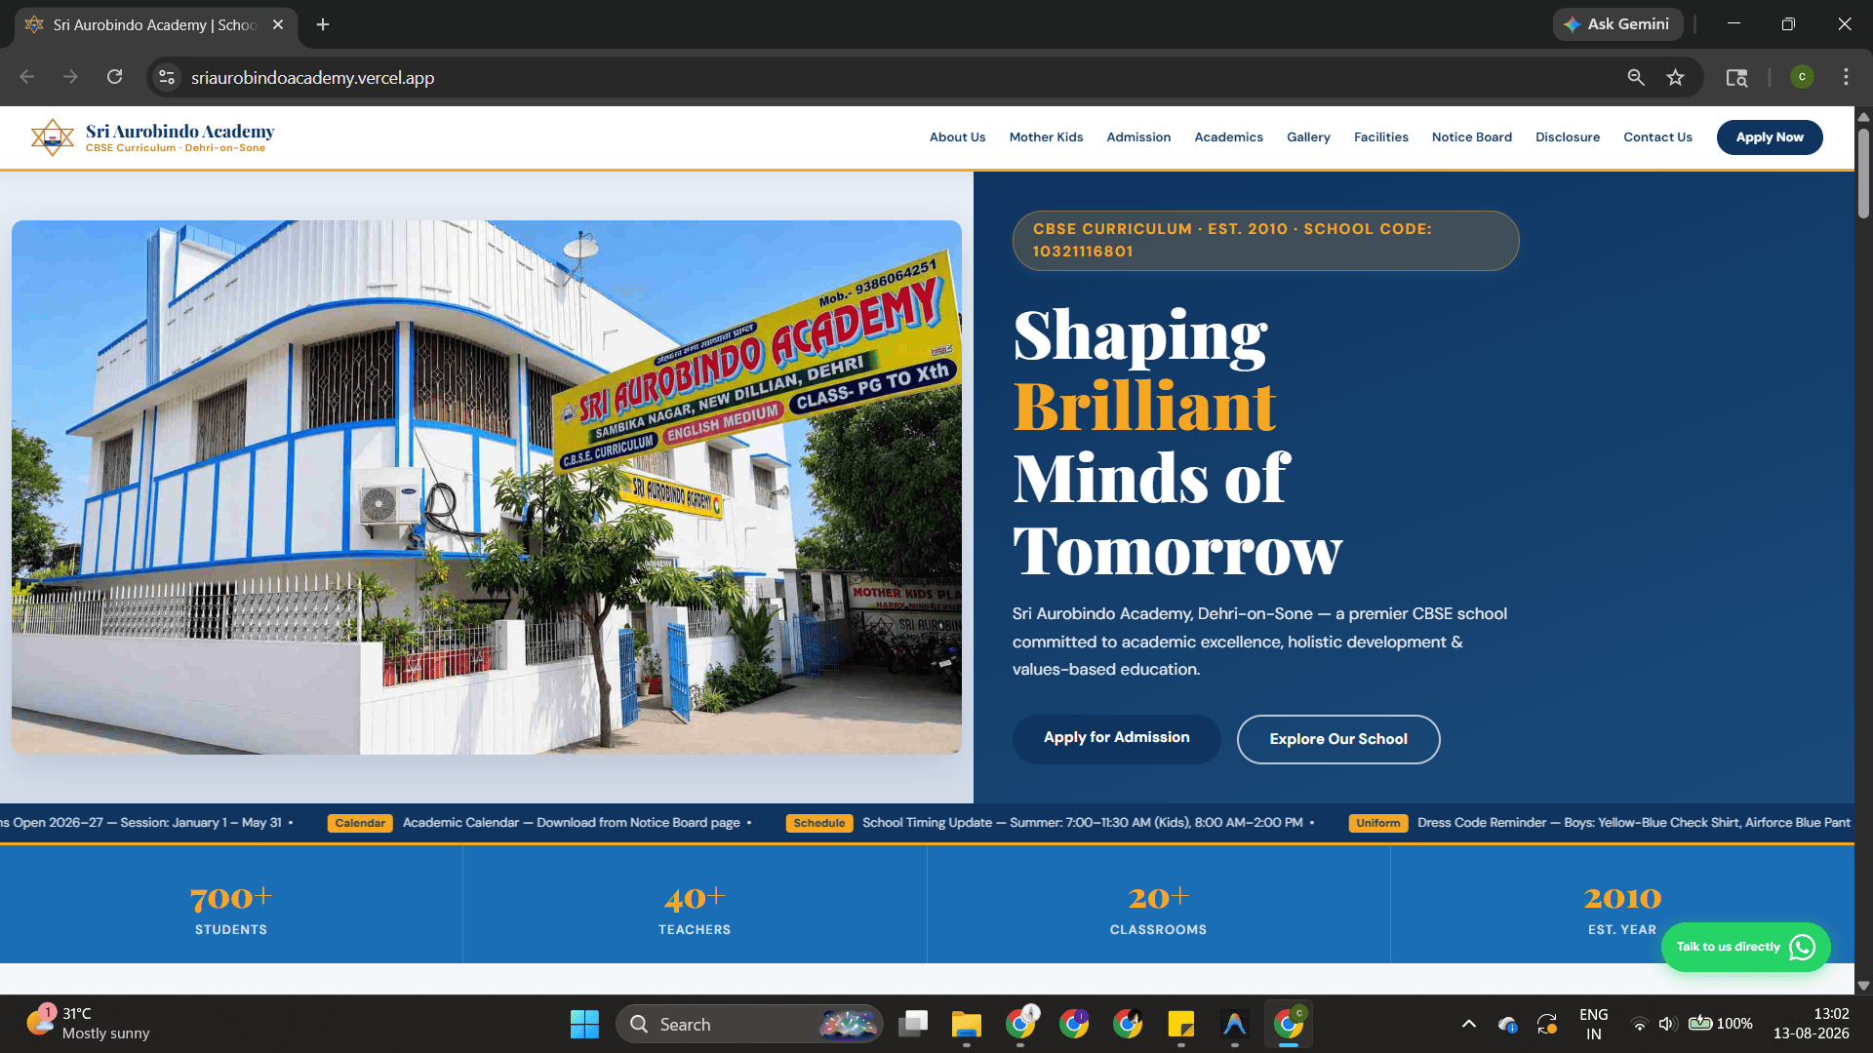Click the Schedule ticker tag
The height and width of the screenshot is (1053, 1873).
pos(819,823)
